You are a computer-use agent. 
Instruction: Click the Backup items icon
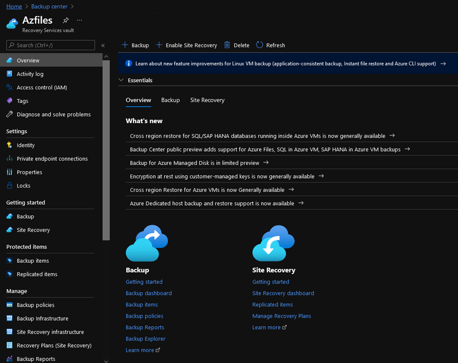[x=9, y=260]
